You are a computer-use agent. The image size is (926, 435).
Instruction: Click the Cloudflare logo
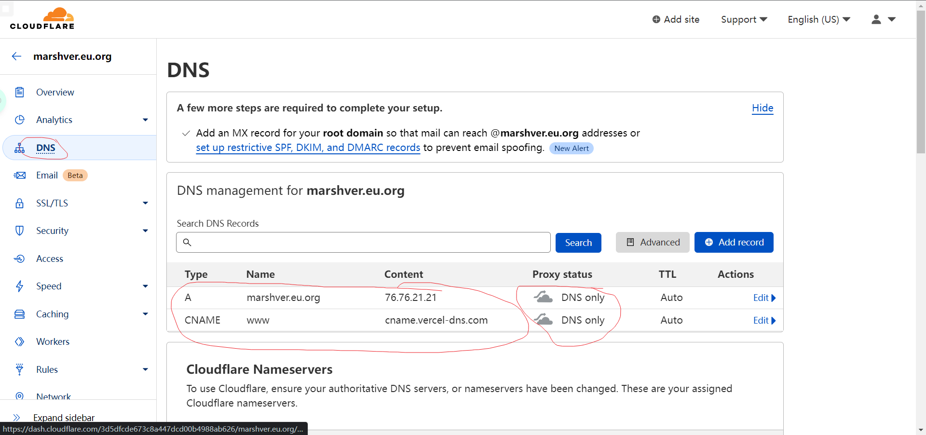point(42,19)
